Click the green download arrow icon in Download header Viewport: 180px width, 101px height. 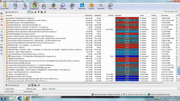[x=39, y=12]
